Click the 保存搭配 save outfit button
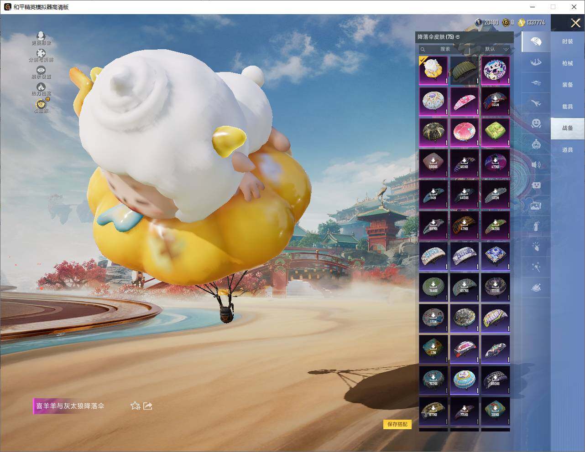The image size is (585, 452). click(x=397, y=424)
